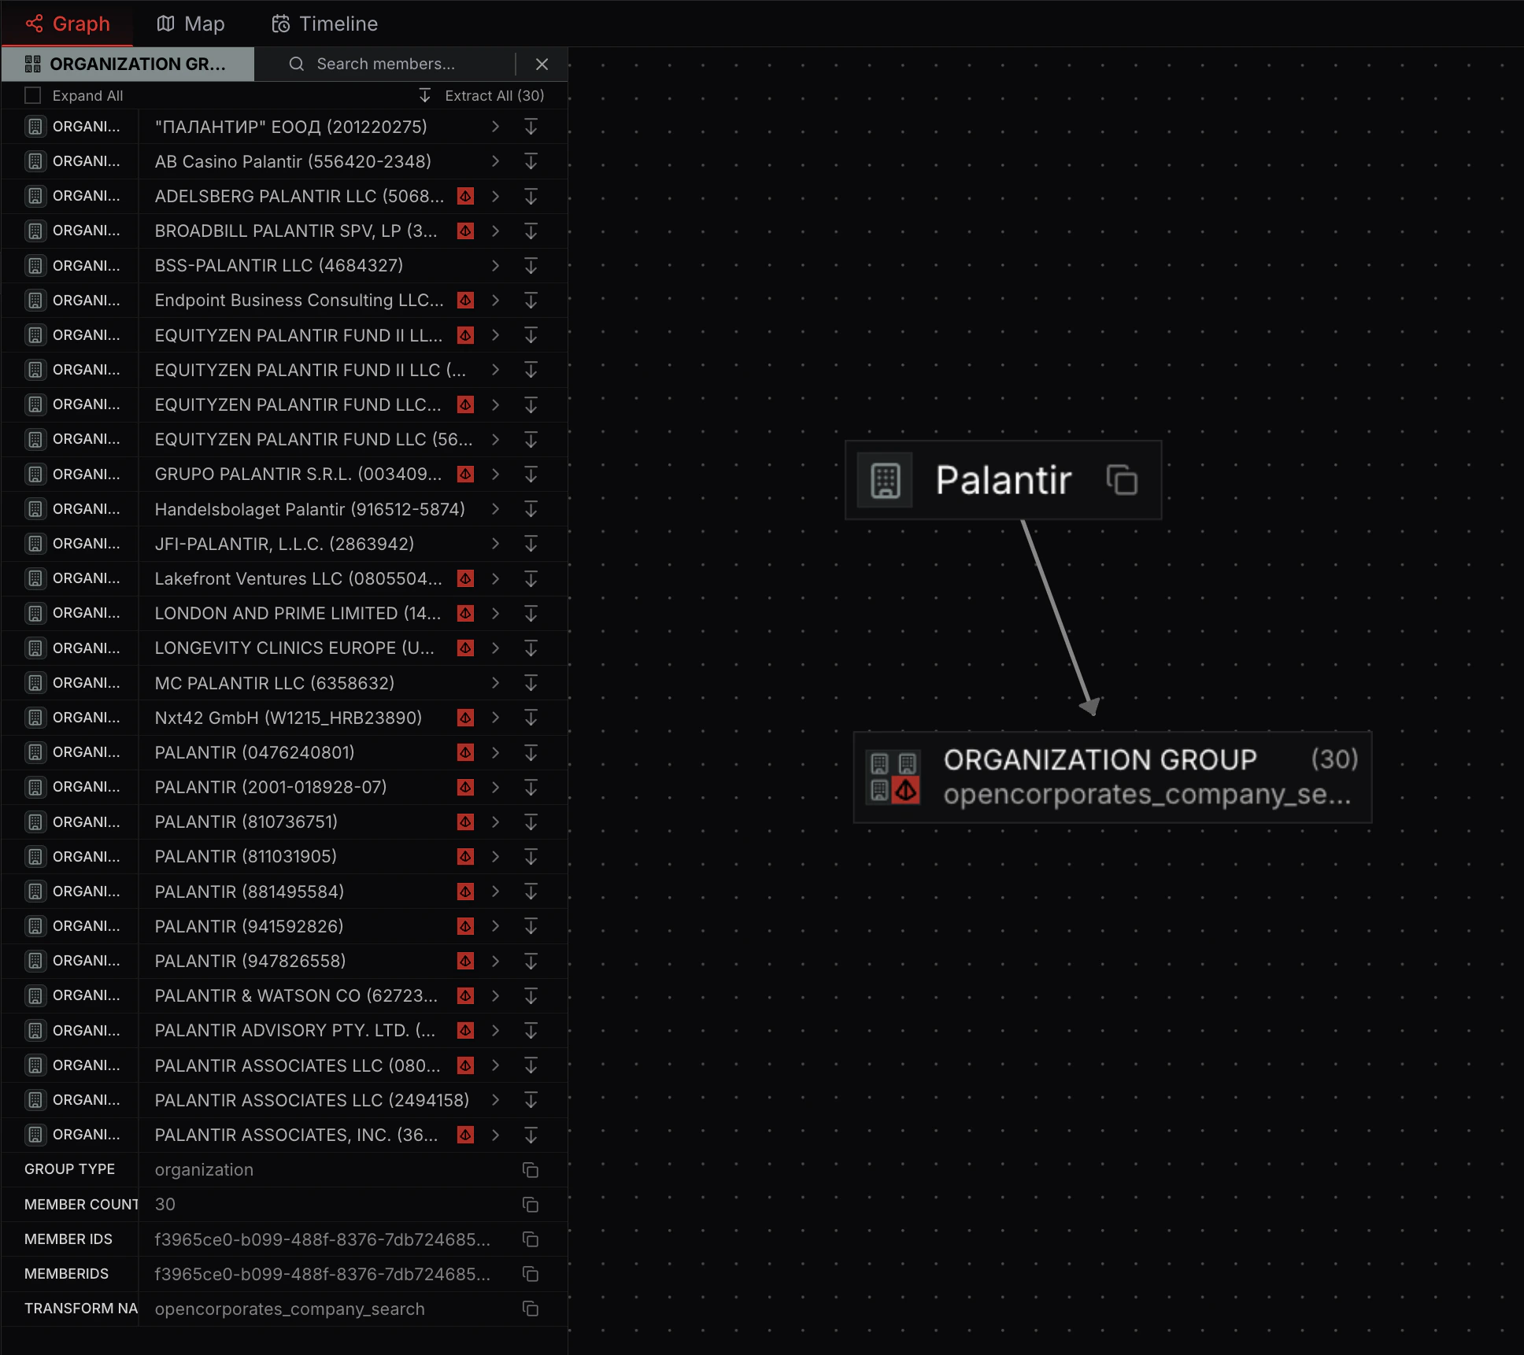Expand the JFI-PALANTIR, L.L.C. row

(x=495, y=543)
